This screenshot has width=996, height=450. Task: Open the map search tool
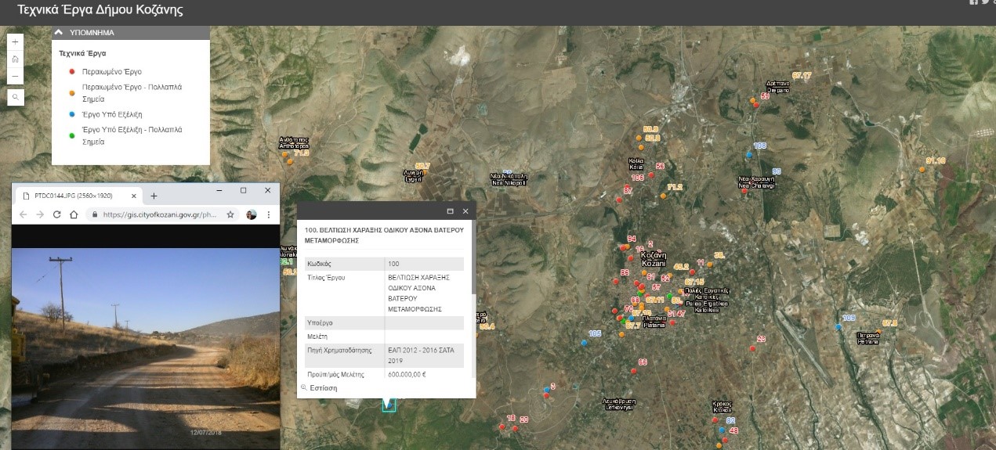16,97
